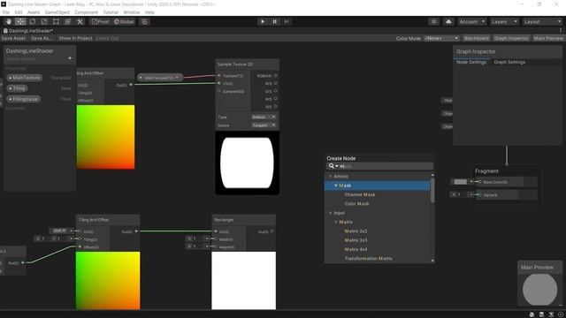The height and width of the screenshot is (318, 566).
Task: Open the Account dropdown
Action: (472, 21)
